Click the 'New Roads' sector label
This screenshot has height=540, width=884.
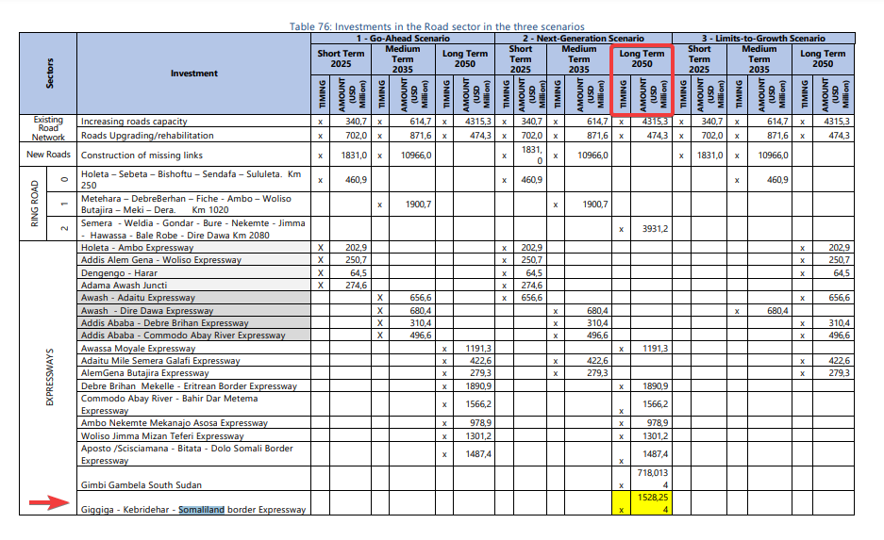click(x=48, y=155)
